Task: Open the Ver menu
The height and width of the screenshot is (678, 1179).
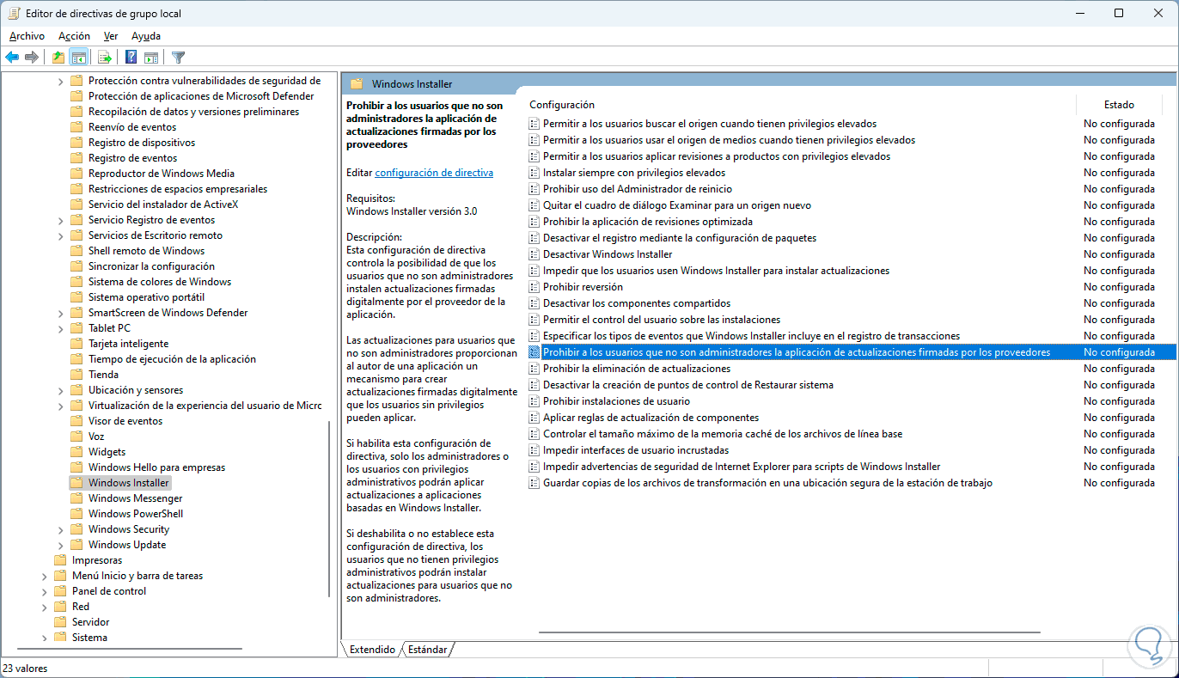Action: tap(111, 36)
